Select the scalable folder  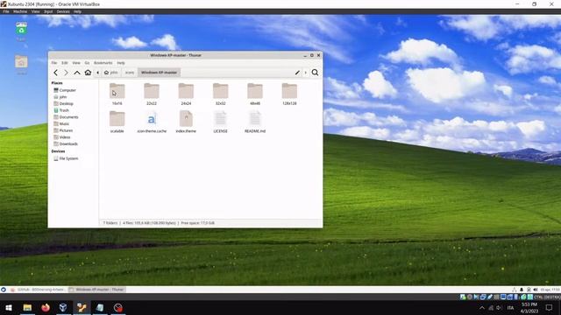pos(117,122)
